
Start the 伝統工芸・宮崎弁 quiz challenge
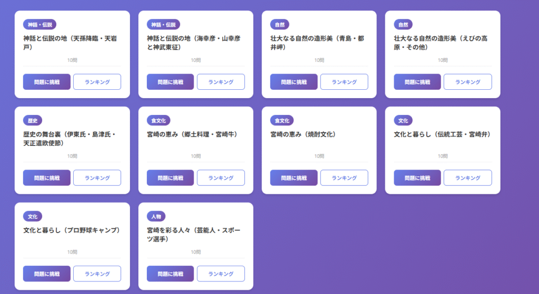point(417,178)
